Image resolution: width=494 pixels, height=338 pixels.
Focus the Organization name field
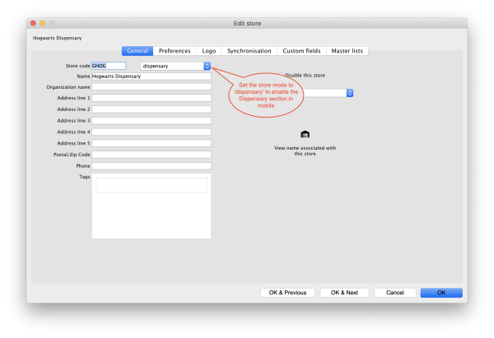151,86
